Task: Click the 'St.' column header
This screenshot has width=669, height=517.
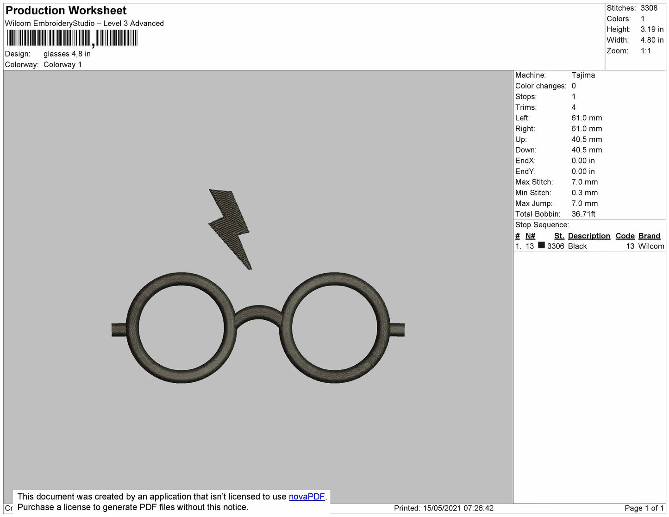Action: pos(559,236)
